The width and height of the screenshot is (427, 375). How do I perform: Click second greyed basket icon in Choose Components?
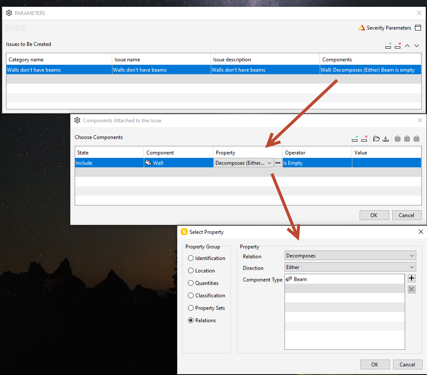coord(407,139)
